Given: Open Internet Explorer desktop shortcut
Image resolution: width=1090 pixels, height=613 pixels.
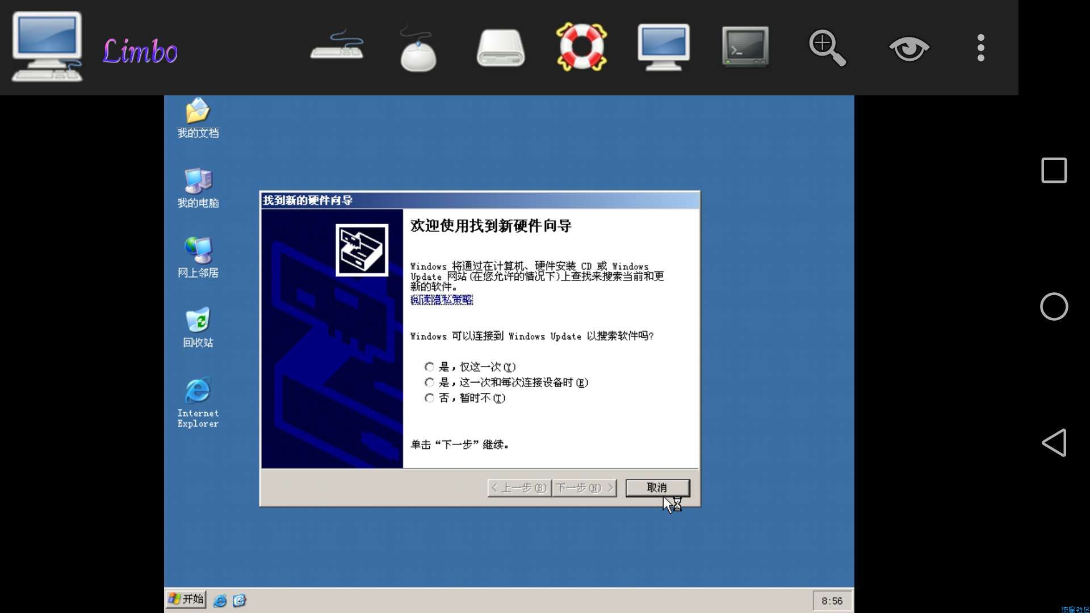Looking at the screenshot, I should point(198,402).
